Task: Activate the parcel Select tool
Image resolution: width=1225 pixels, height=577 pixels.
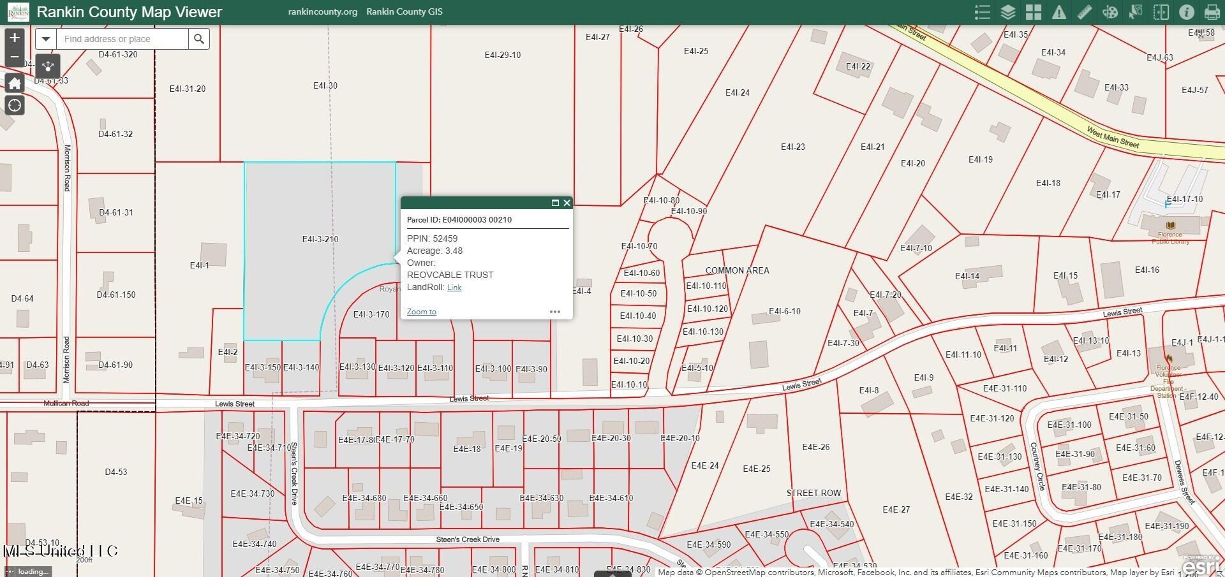Action: (1136, 12)
